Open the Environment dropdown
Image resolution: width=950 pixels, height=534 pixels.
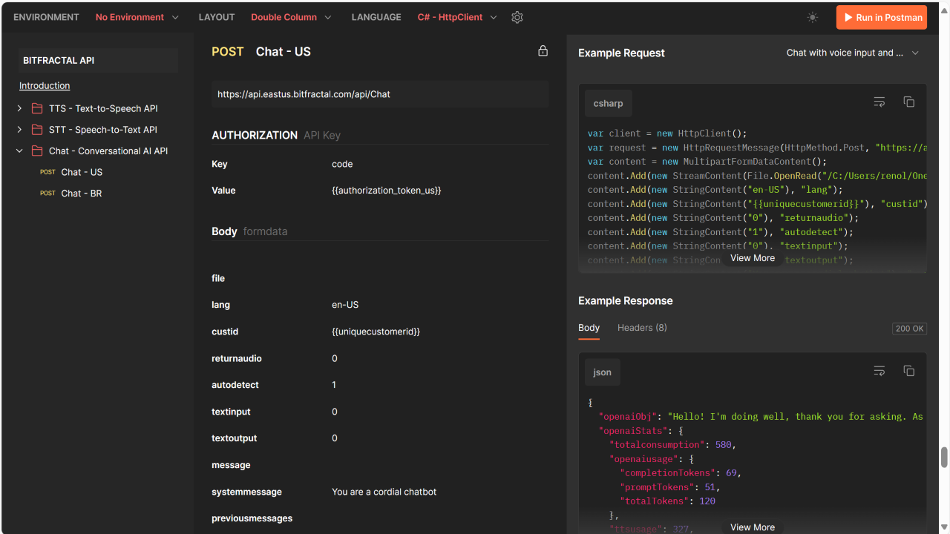coord(137,17)
